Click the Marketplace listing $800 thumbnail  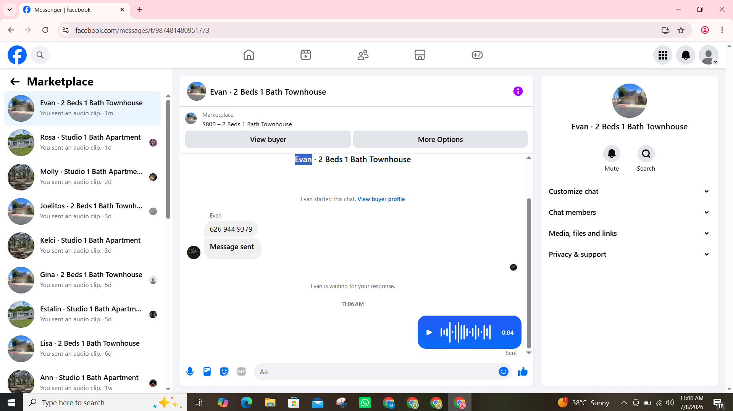pos(191,119)
